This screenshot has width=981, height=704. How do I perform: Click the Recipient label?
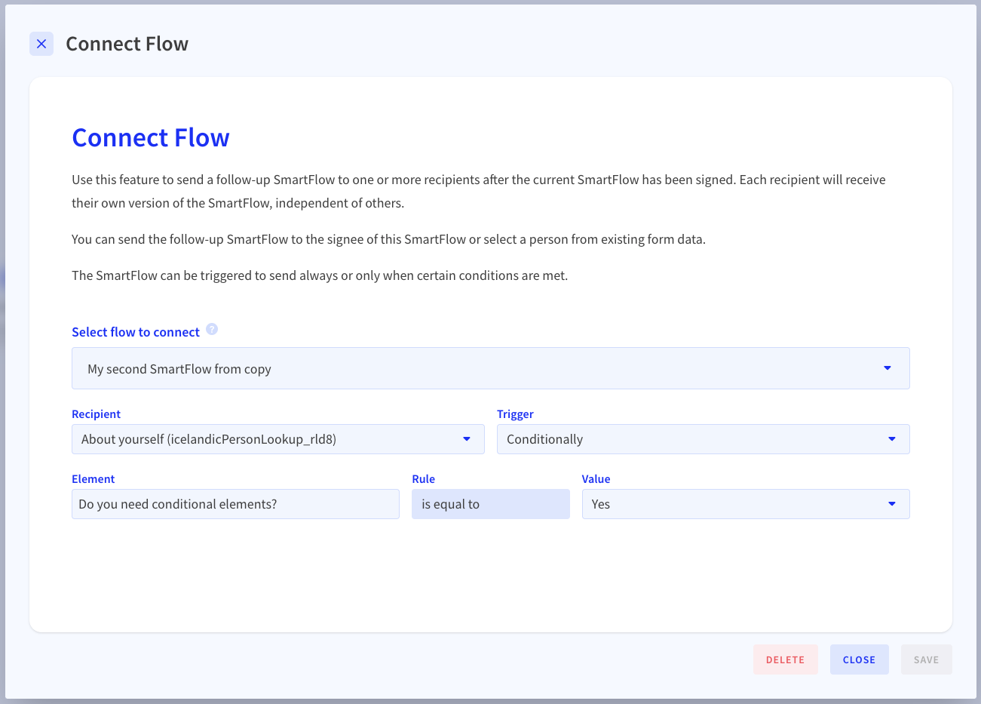click(96, 414)
